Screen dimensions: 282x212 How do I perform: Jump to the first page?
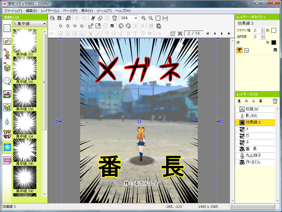coord(208,33)
